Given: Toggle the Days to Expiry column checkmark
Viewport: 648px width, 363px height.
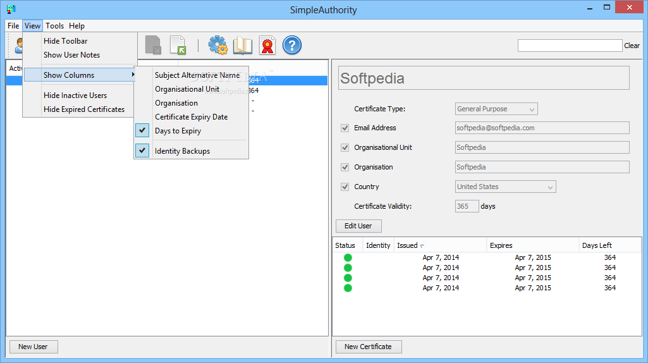Looking at the screenshot, I should click(x=142, y=130).
